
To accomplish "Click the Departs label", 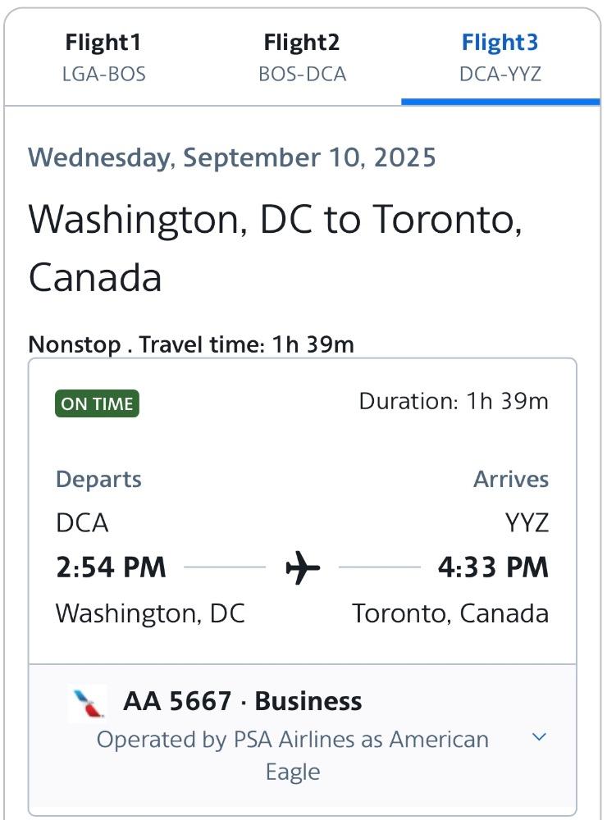I will coord(98,479).
